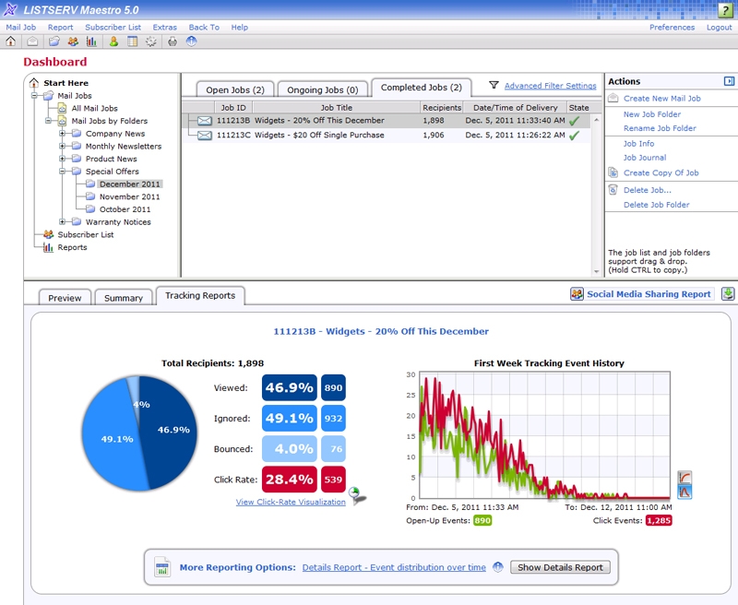Select the lower distribution chart type icon

tap(684, 492)
